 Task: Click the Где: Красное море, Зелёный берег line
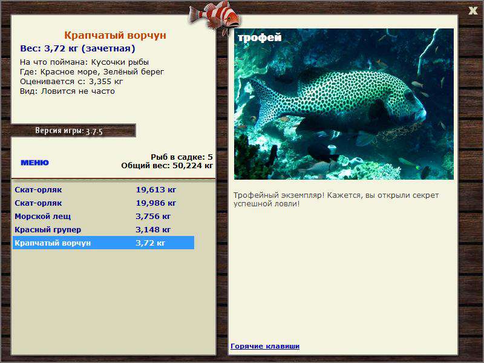pos(92,72)
